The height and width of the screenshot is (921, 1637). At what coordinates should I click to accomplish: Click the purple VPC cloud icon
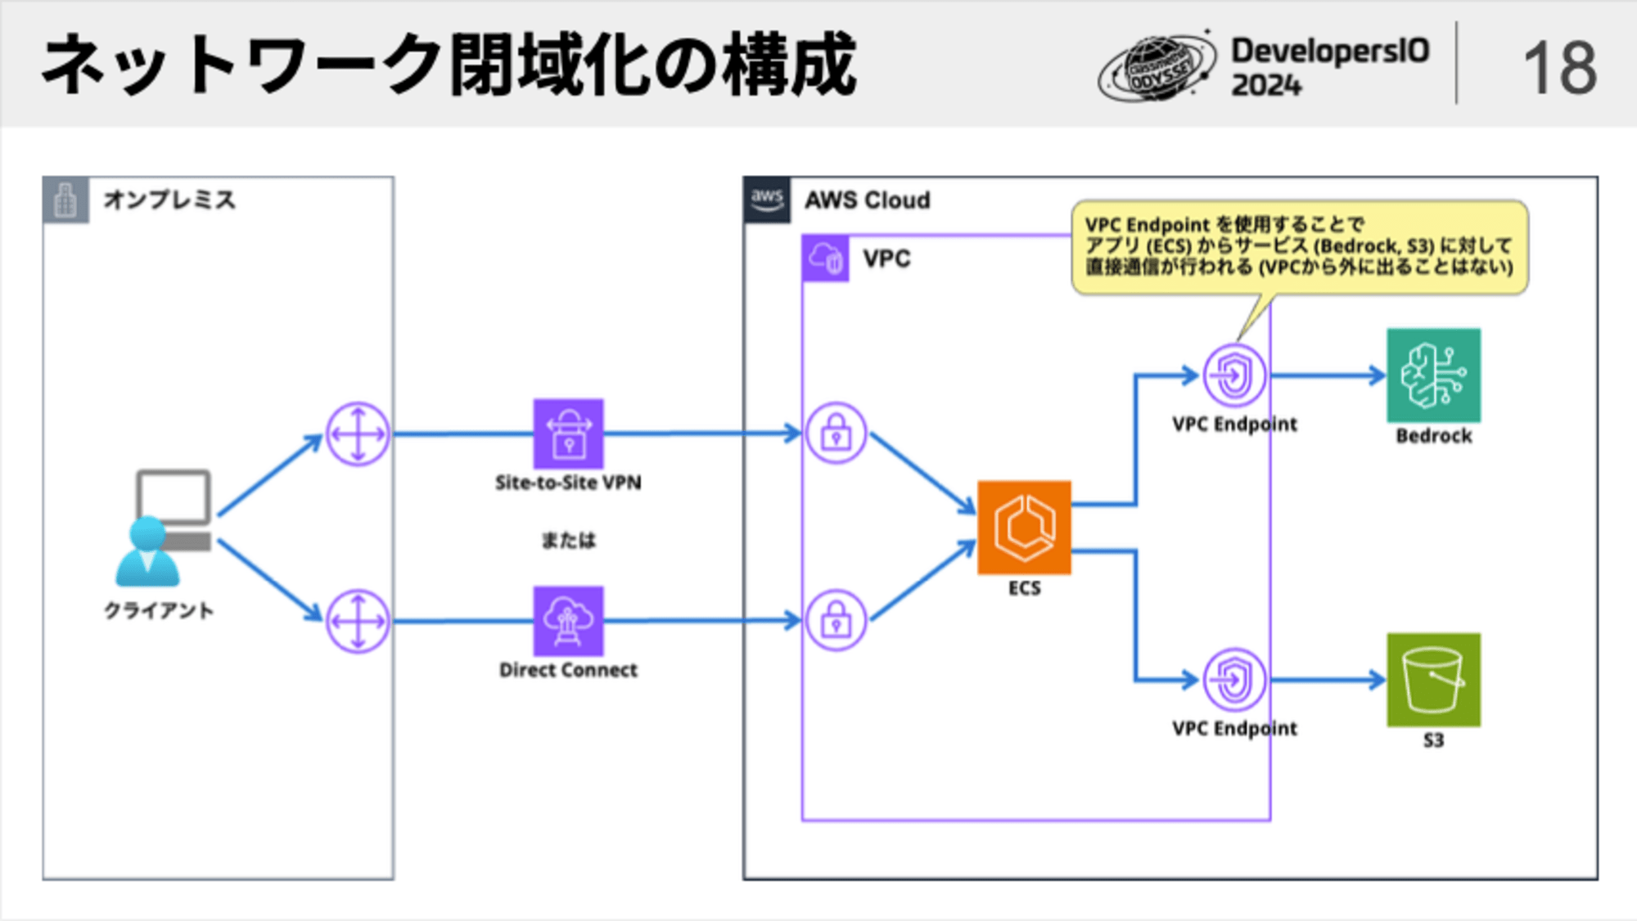[x=825, y=258]
